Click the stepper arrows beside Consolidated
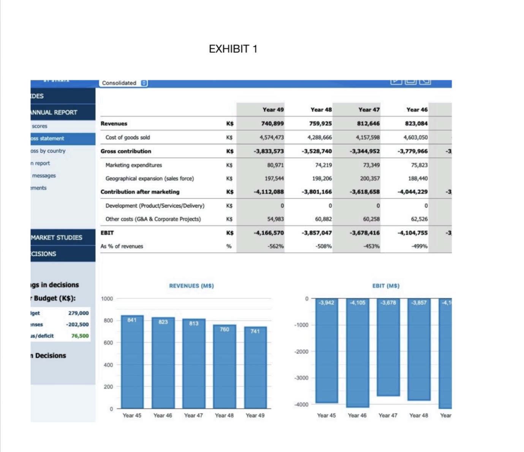 click(143, 83)
